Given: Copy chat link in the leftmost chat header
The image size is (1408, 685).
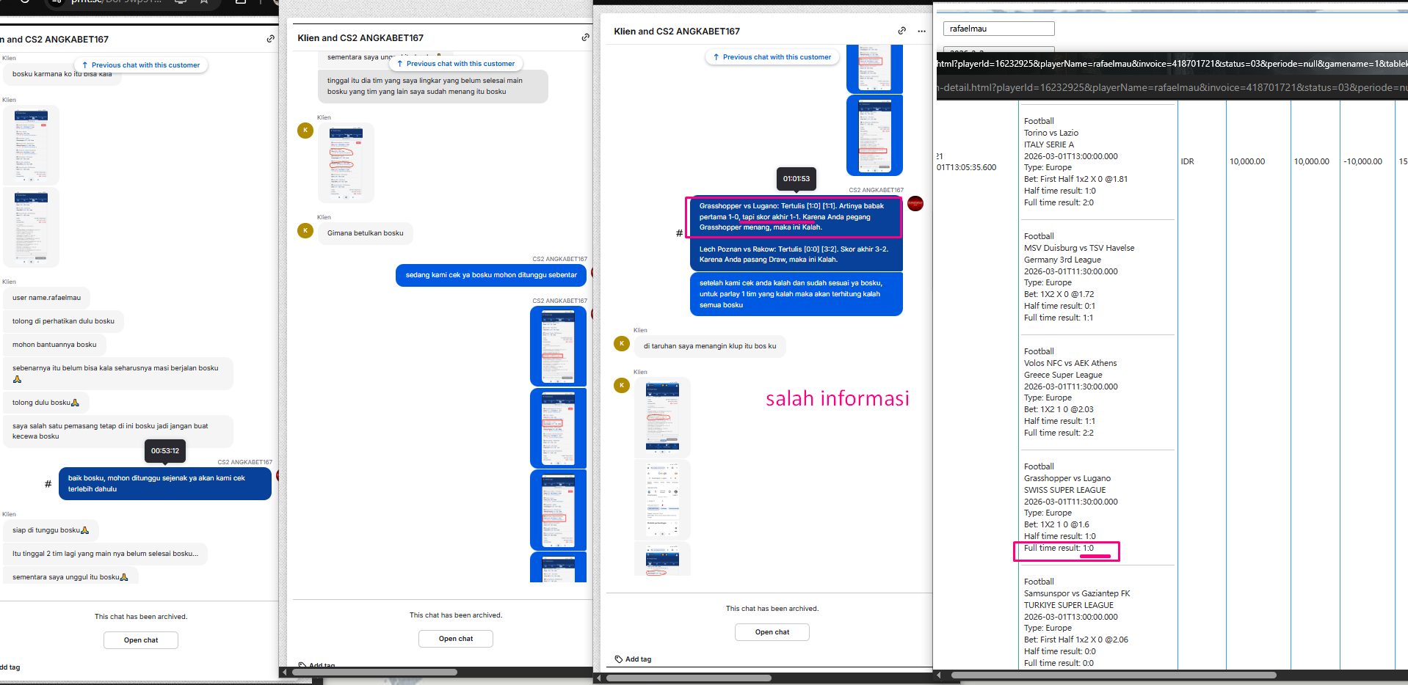Looking at the screenshot, I should coord(270,39).
